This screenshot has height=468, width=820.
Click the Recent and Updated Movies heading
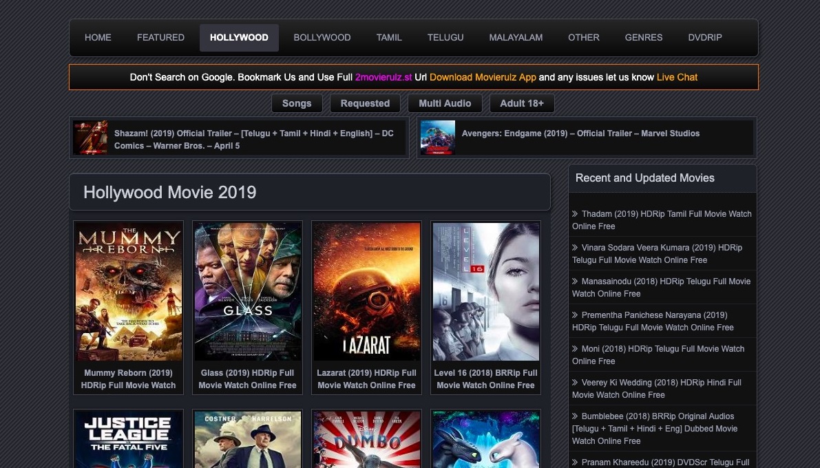(645, 178)
